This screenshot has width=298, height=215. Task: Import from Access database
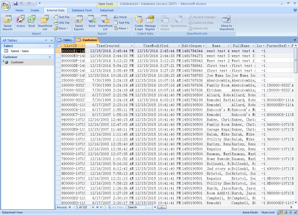[21, 21]
